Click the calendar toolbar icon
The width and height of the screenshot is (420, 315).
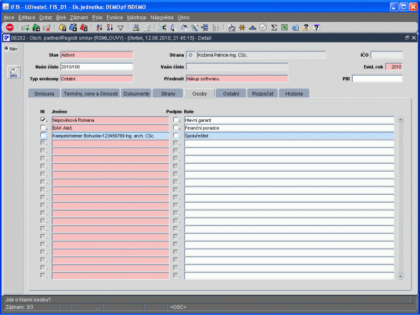tap(232, 28)
